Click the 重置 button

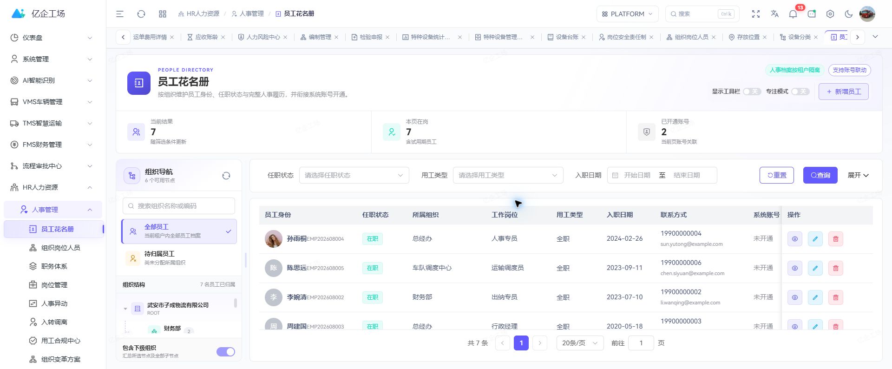[777, 175]
